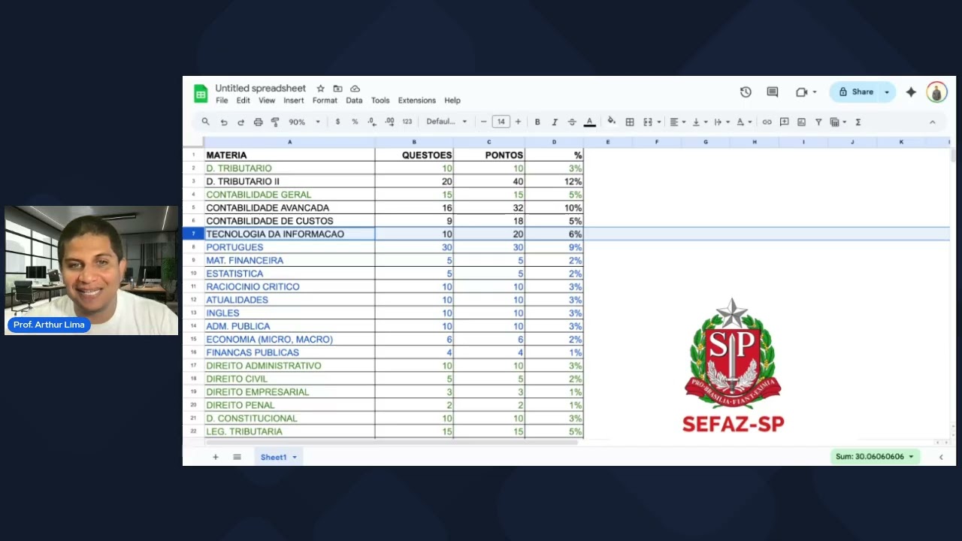This screenshot has height=541, width=962.
Task: Open the comments history icon
Action: coord(773,92)
